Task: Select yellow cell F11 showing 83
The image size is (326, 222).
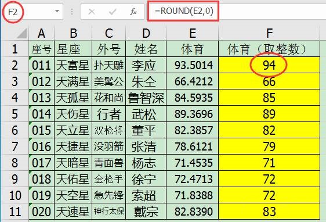Action: point(269,212)
